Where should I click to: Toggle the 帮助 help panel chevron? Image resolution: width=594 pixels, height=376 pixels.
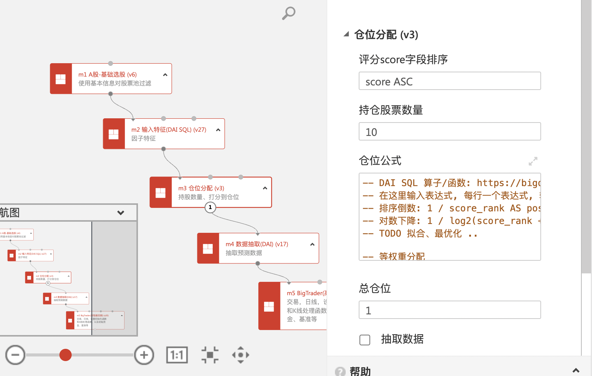576,370
